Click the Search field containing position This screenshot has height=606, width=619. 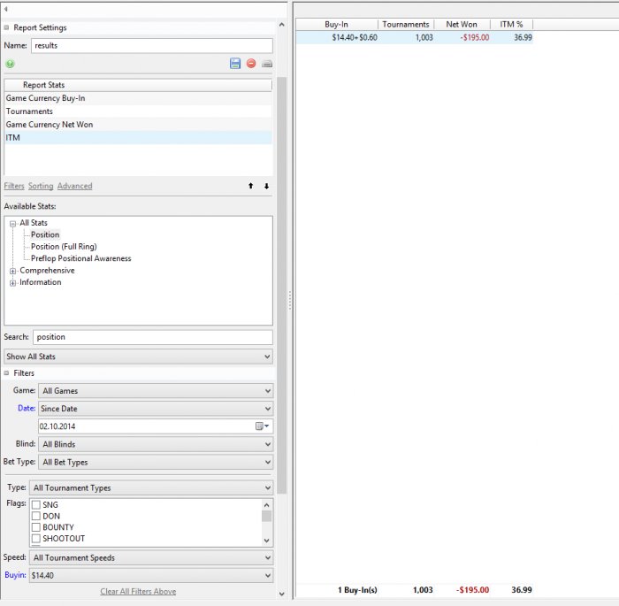[152, 337]
